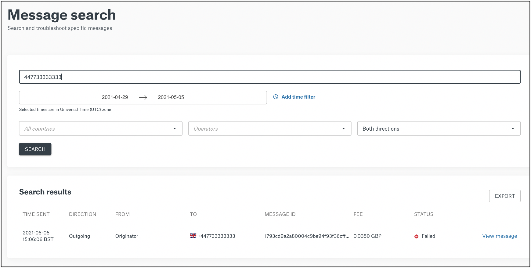This screenshot has width=531, height=268.
Task: Click the TIME SENT column header
Action: (36, 214)
